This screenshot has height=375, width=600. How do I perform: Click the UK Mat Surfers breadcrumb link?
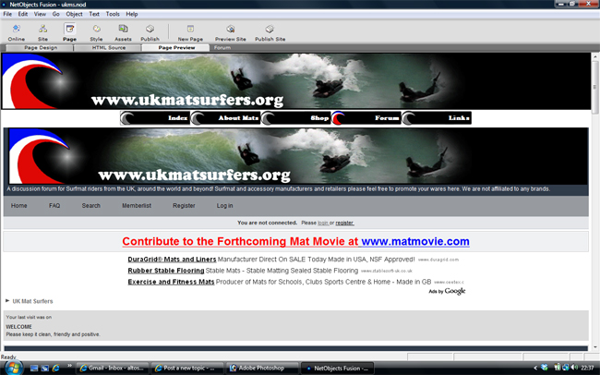point(32,301)
